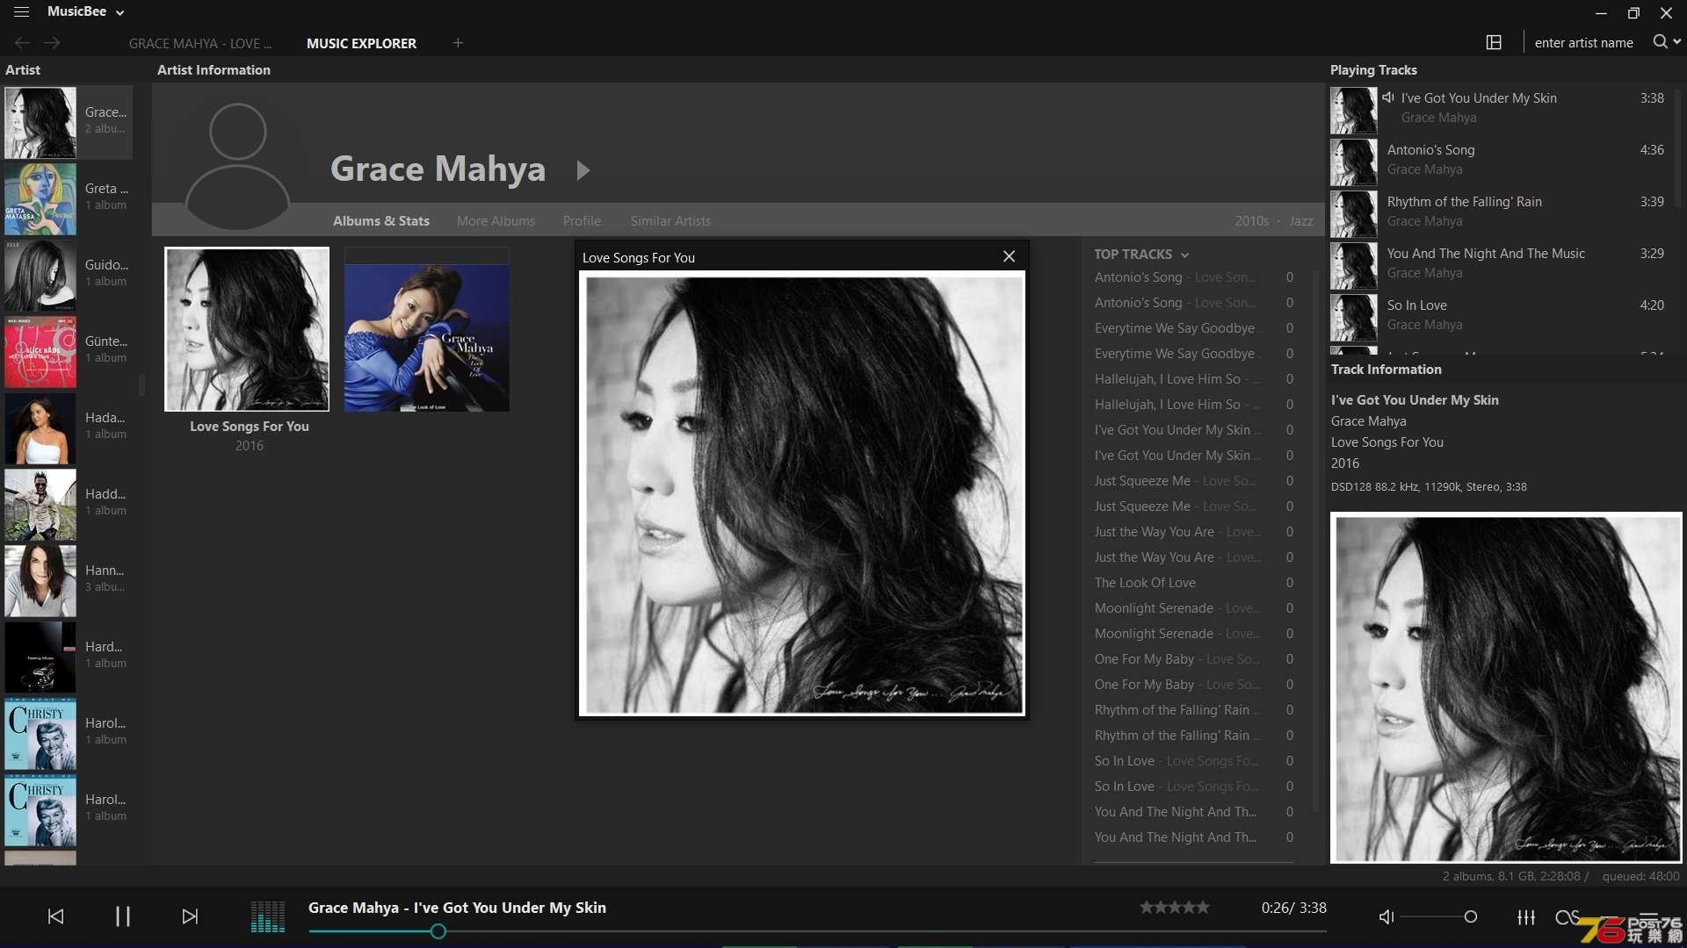Click the Grace Mahya artist heading

click(x=438, y=169)
